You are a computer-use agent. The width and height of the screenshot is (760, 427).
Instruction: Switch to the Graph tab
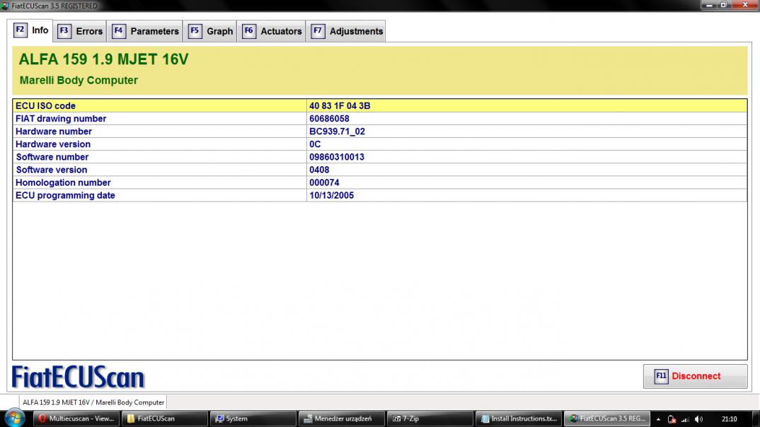click(x=210, y=32)
